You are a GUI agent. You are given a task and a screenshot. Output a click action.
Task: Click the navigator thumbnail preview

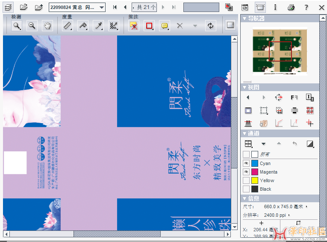280,51
